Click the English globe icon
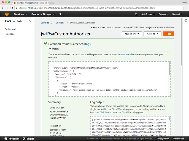The height and width of the screenshot is (141, 189). click(x=24, y=139)
